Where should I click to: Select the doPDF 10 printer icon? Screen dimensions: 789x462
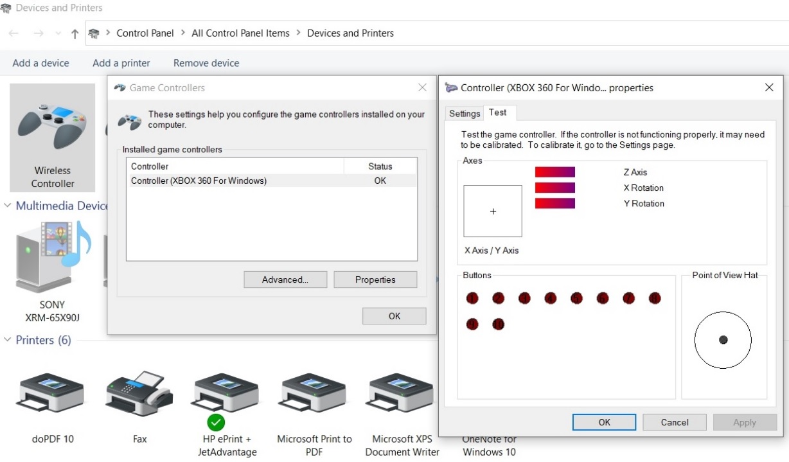(x=53, y=392)
